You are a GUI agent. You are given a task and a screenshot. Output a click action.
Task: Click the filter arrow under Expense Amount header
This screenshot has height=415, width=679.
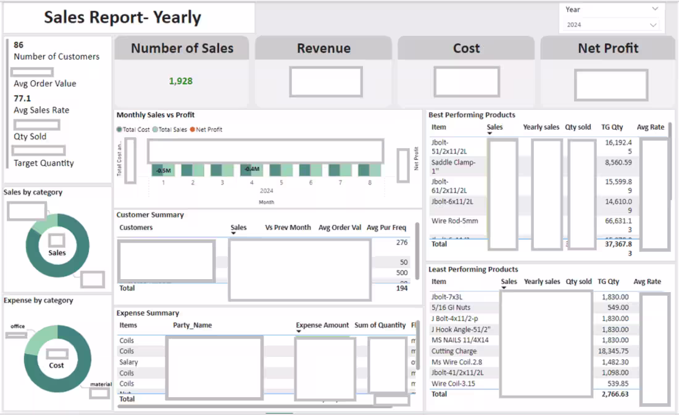coord(300,332)
